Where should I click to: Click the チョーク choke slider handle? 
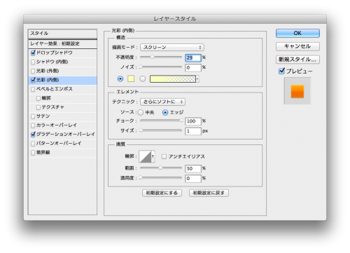(x=181, y=120)
